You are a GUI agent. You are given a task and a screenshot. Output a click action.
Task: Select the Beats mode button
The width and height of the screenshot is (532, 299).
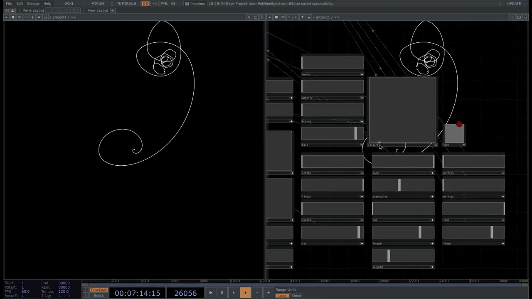coord(99,296)
